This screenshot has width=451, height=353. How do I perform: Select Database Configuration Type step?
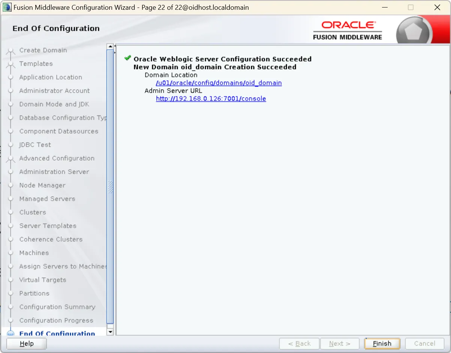(63, 118)
